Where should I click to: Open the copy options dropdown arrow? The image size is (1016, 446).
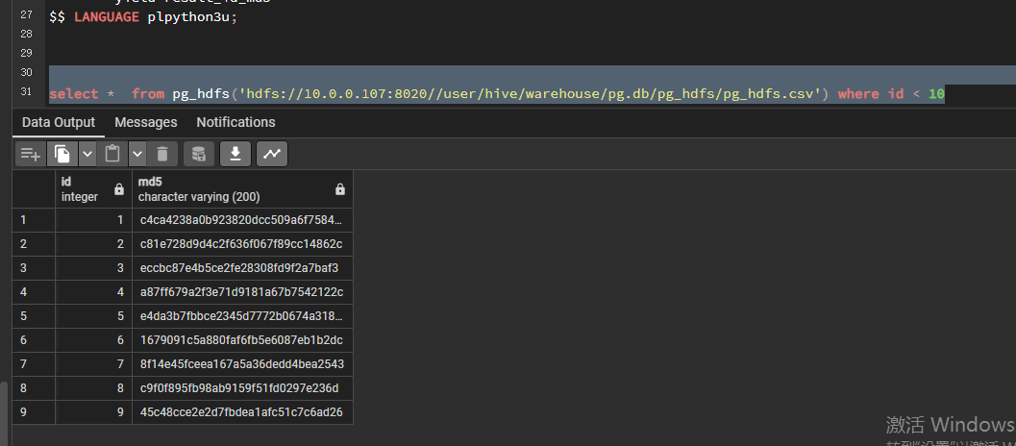click(87, 154)
